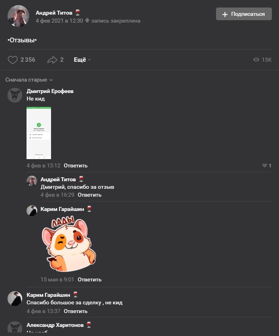Open Андрей Титов's post author avatar
Screen dimensions: 279x336
[19, 16]
